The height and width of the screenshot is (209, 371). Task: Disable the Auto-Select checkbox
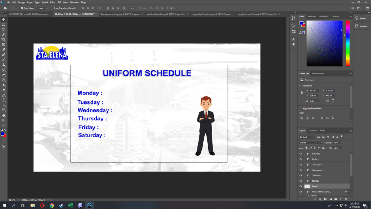[x=22, y=8]
